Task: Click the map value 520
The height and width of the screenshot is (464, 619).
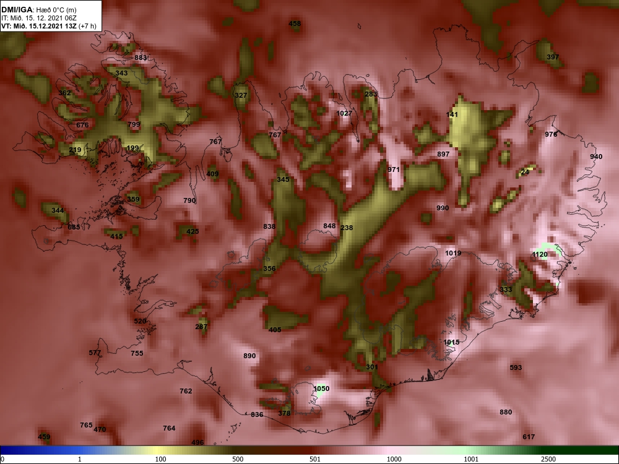Action: tap(140, 322)
